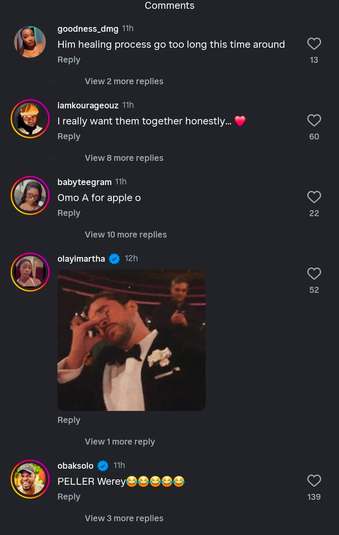Expand "View 2 more replies"
Screen dimensions: 339x535
point(124,81)
